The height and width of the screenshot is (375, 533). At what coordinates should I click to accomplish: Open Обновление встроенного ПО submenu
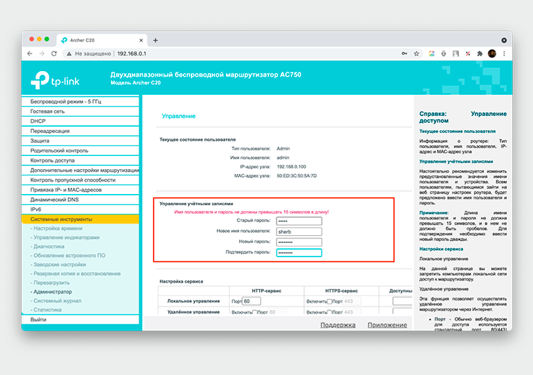[x=69, y=256]
